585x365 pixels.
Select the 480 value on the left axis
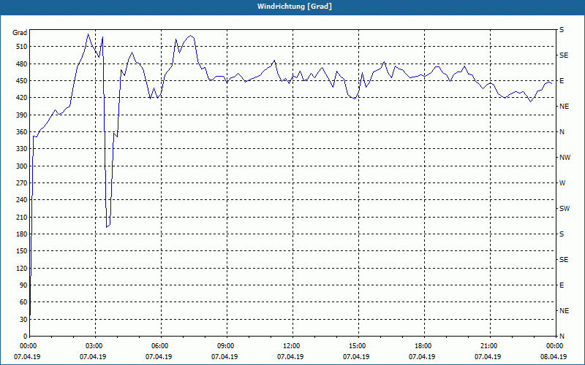[x=22, y=64]
